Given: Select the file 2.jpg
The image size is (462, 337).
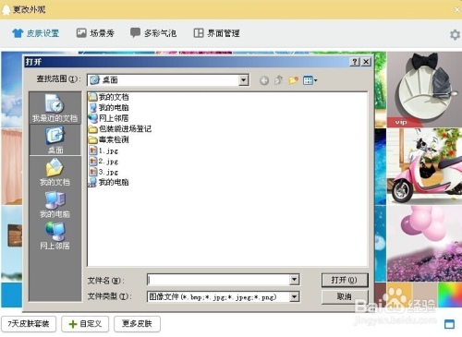Looking at the screenshot, I should coord(103,161).
